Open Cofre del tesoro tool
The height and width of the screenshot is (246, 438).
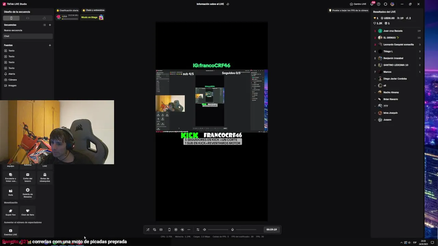(x=28, y=177)
